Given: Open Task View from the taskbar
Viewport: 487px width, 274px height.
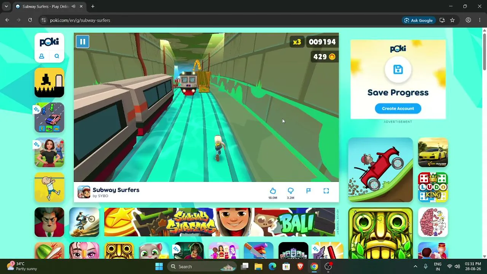Looking at the screenshot, I should point(245,266).
